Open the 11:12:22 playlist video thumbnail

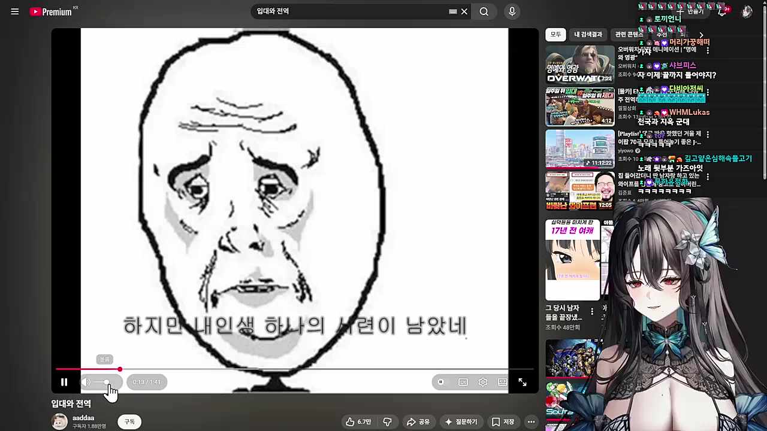[x=579, y=148]
